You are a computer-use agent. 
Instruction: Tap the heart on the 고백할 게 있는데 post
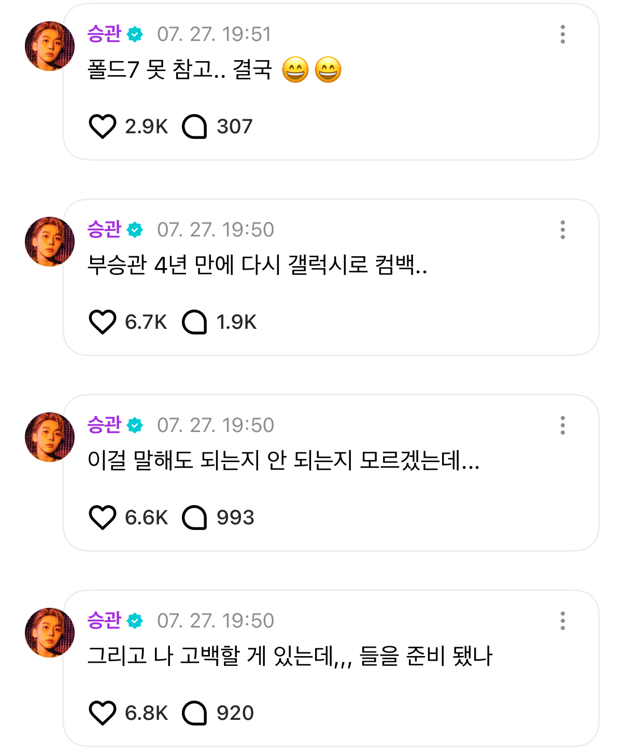(x=103, y=713)
